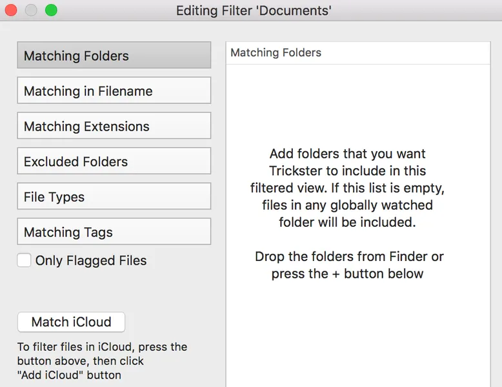Viewport: 502px width, 387px height.
Task: Click the 'Add folders that you want' help text
Action: click(347, 188)
